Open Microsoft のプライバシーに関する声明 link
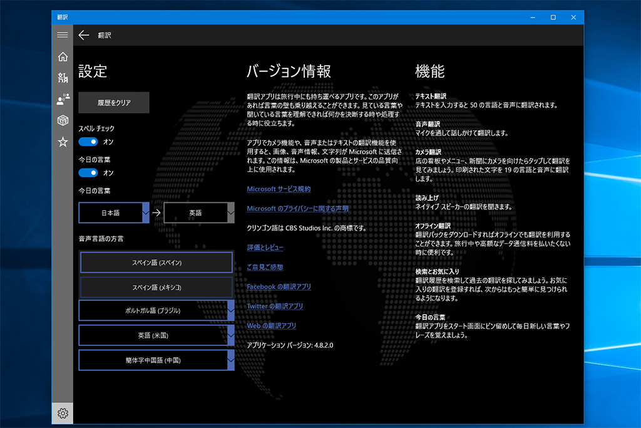The height and width of the screenshot is (428, 641). (297, 208)
